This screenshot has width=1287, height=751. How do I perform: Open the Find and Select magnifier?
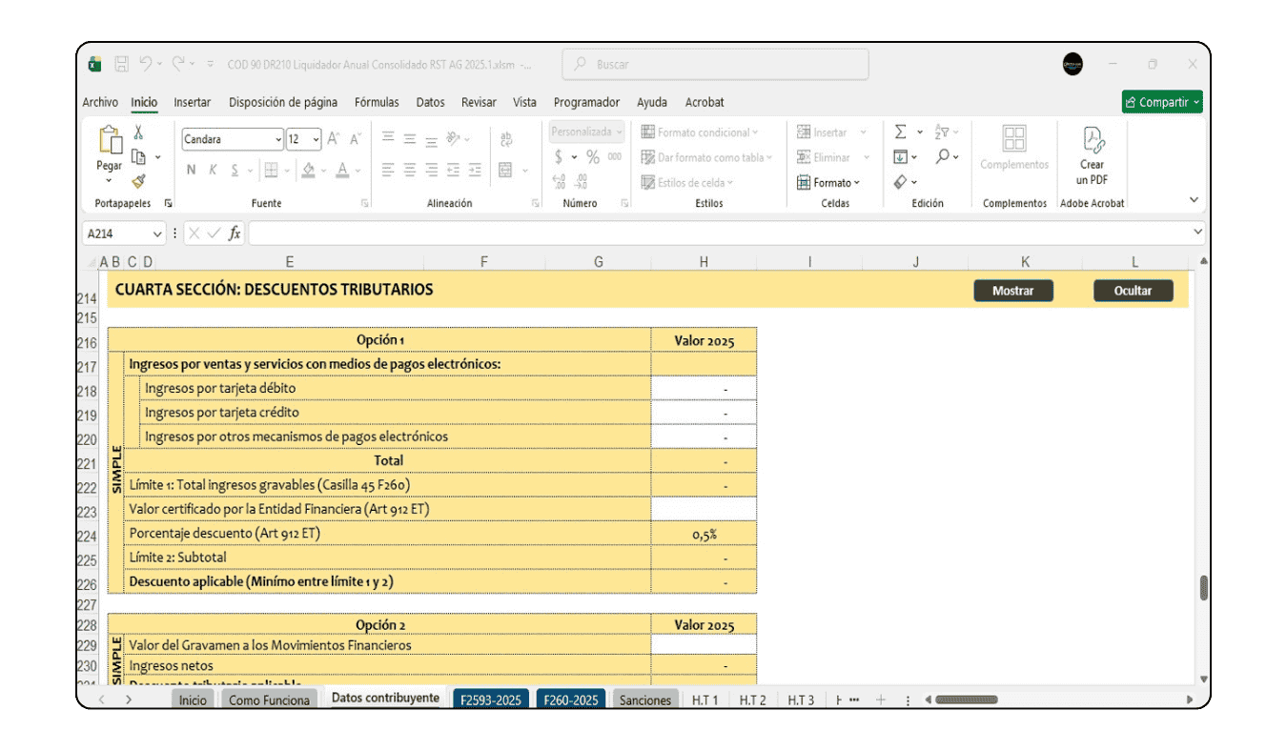pyautogui.click(x=942, y=157)
